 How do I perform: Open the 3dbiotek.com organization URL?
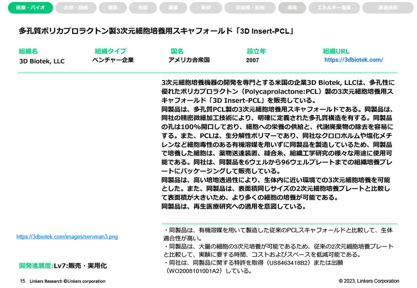[x=354, y=60]
